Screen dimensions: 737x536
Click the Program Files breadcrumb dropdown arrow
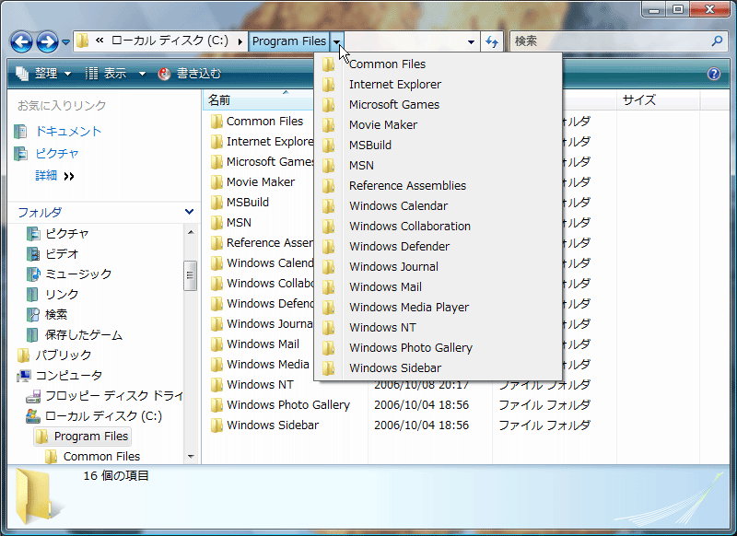[x=337, y=41]
